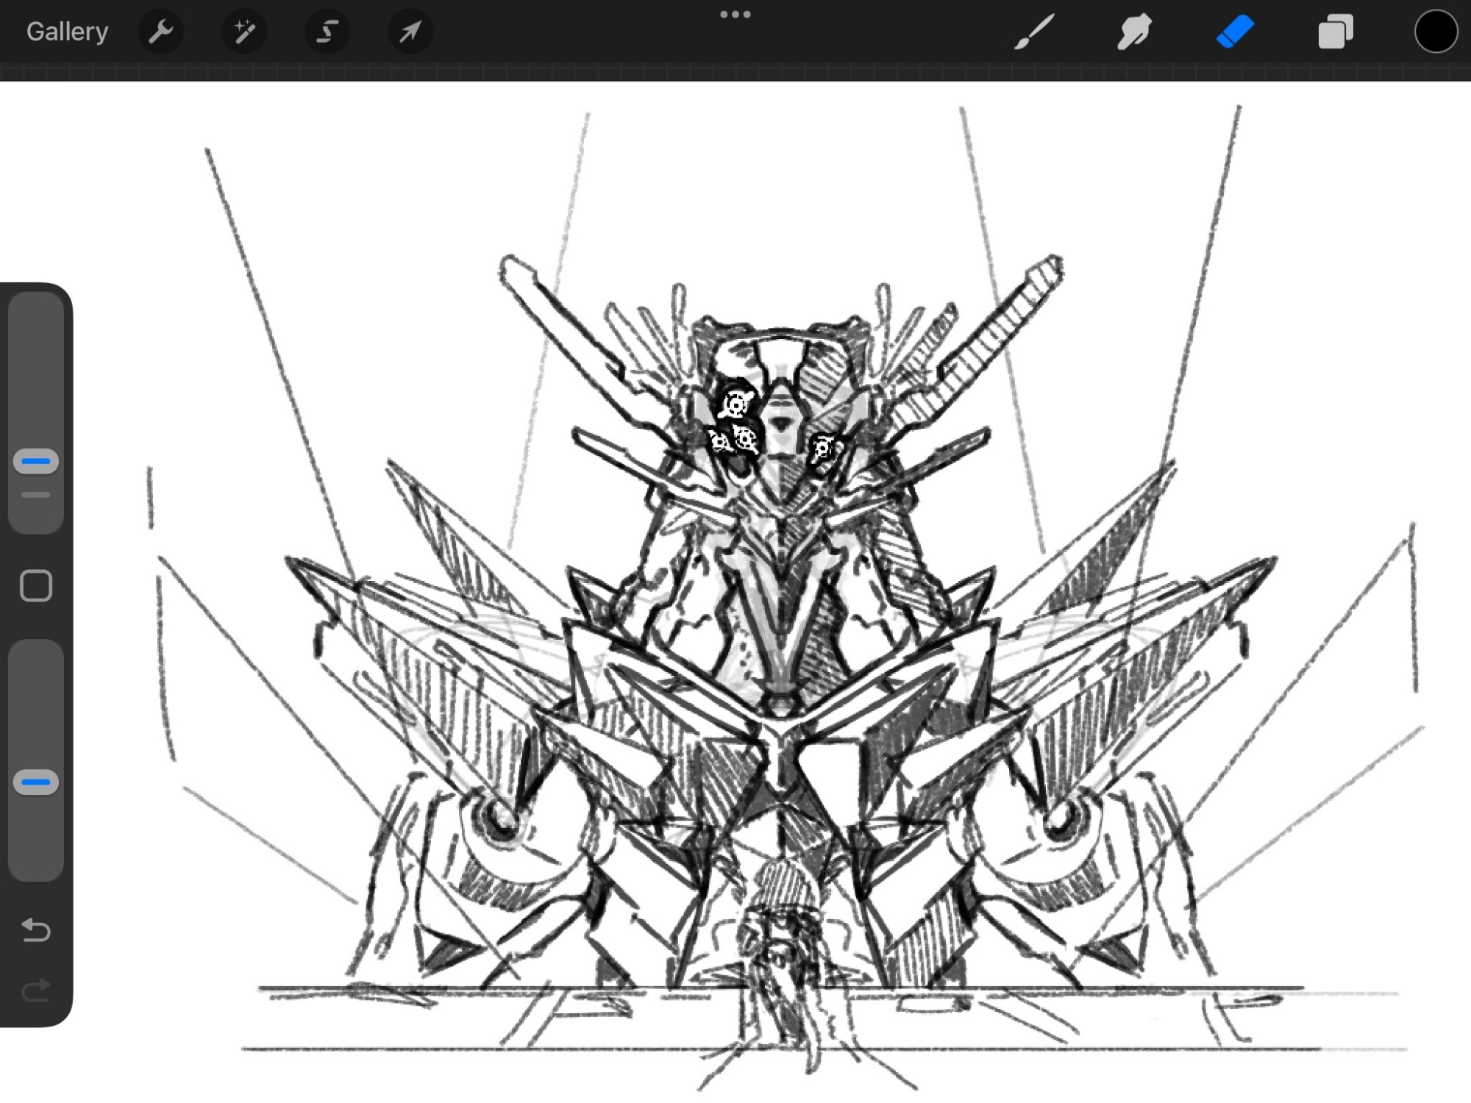Open the black color picker swatch
This screenshot has width=1471, height=1103.
[x=1435, y=32]
